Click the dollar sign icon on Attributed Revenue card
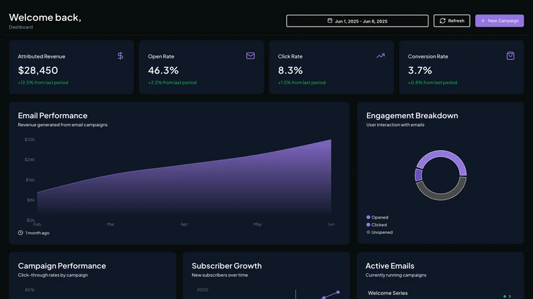The width and height of the screenshot is (533, 299). 121,56
